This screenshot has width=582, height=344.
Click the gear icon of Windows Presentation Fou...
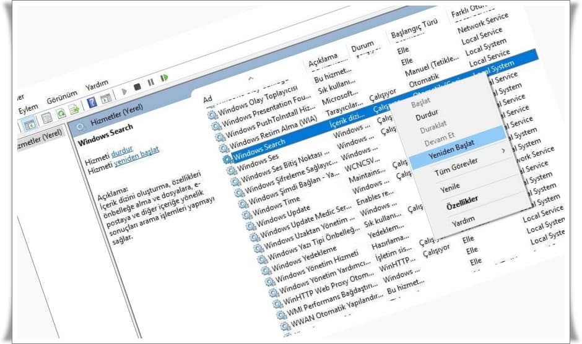(x=217, y=126)
